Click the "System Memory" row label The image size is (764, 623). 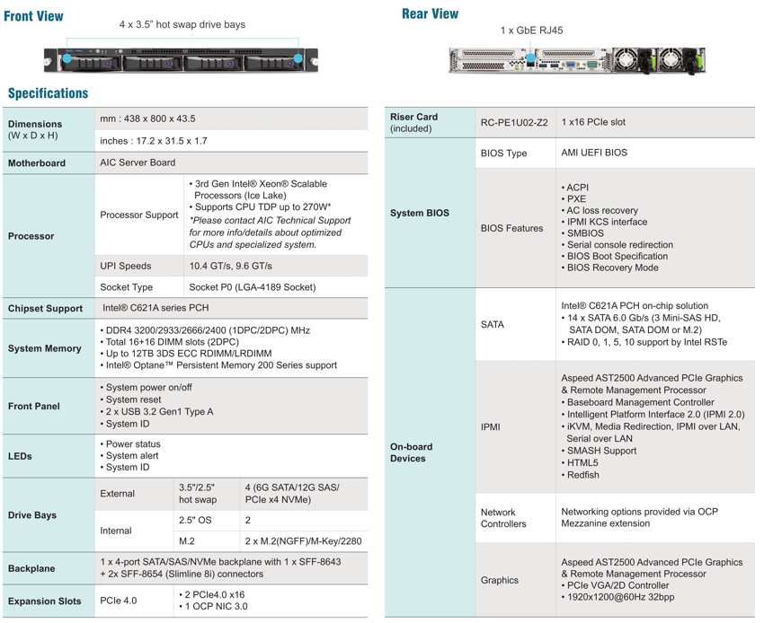[44, 348]
